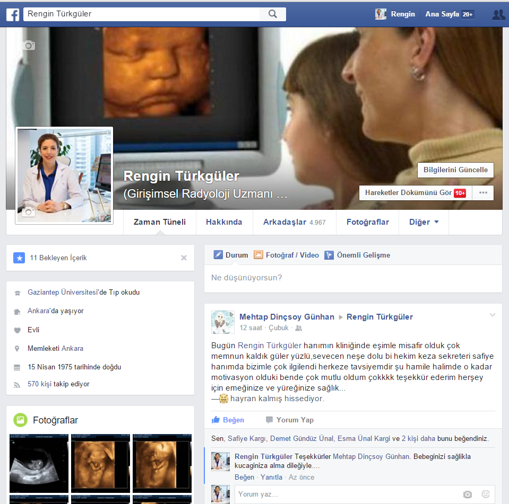Attach photo via comment camera icon

click(467, 494)
